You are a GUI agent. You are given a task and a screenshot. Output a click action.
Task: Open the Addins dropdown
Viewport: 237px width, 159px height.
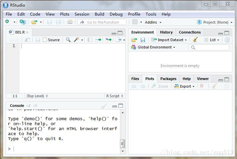(x=153, y=22)
